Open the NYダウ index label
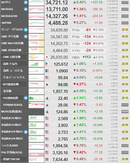The image size is (130, 163). pyautogui.click(x=6, y=2)
